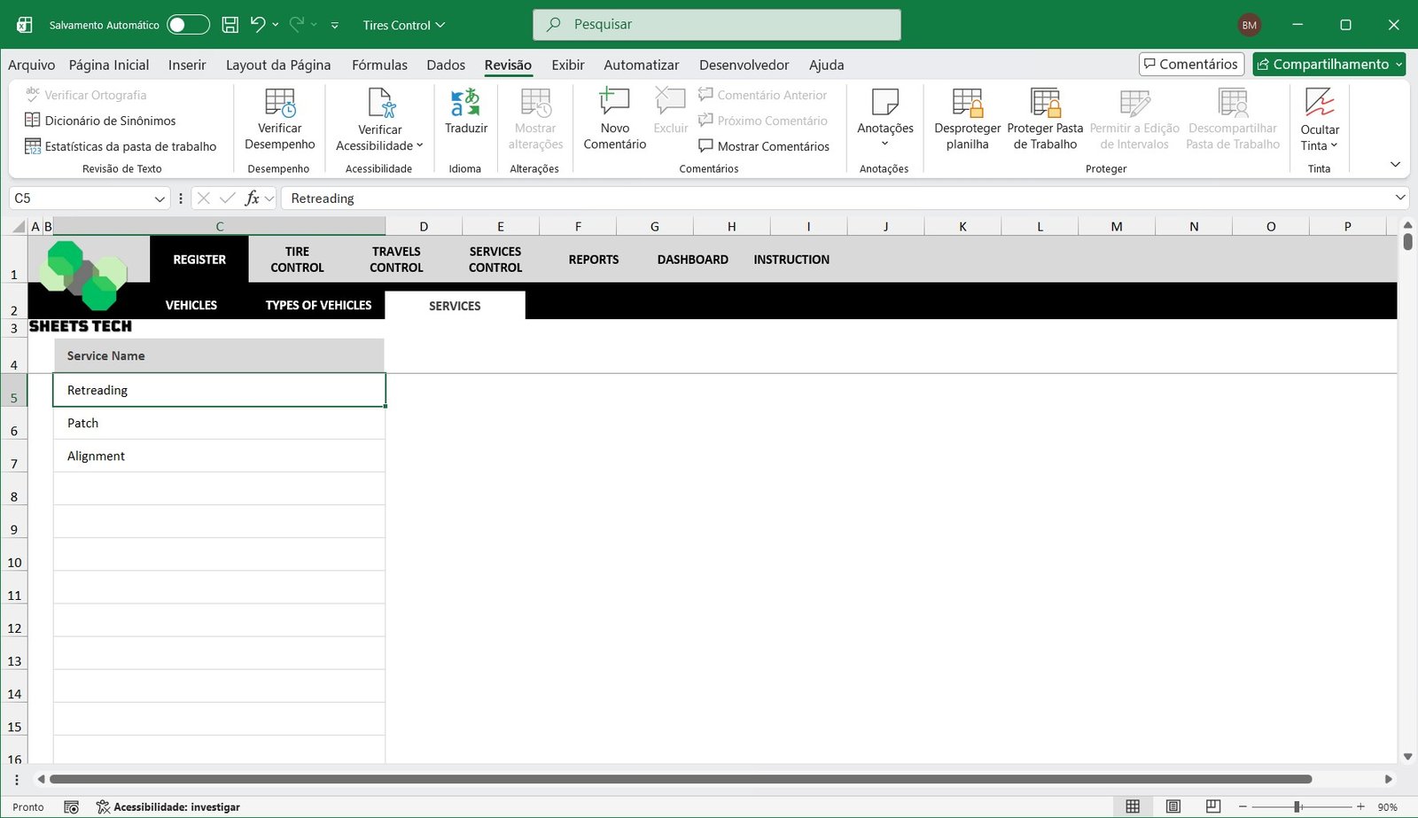Click Proteger Pasta de Trabalho icon

click(1045, 103)
